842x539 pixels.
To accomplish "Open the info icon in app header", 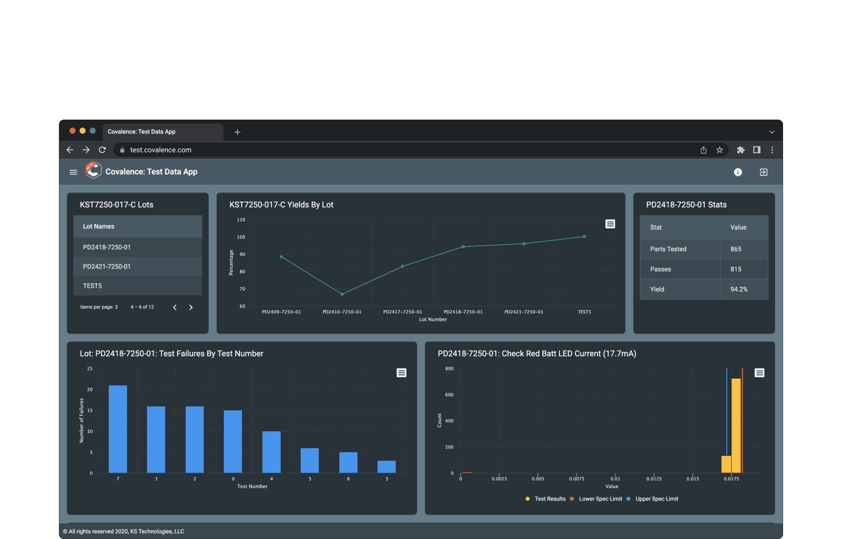I will point(738,172).
